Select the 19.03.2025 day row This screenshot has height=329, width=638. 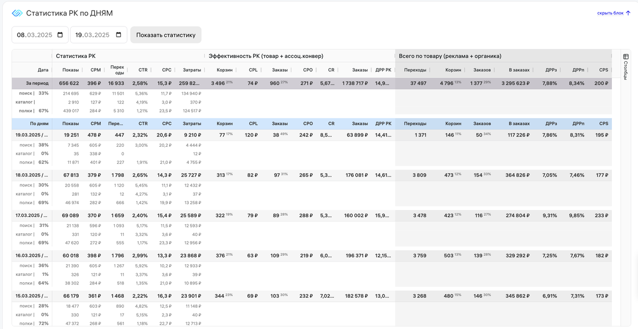tap(312, 136)
